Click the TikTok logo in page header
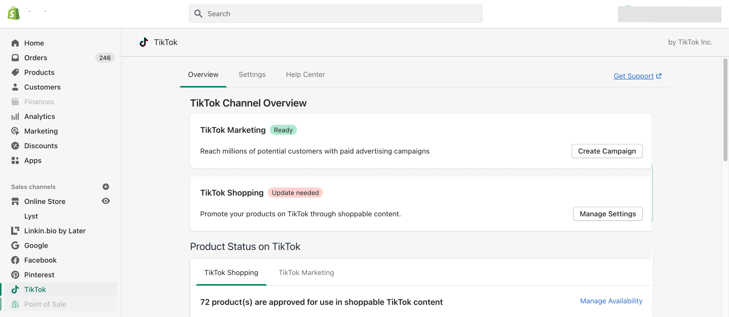This screenshot has height=317, width=729. (144, 42)
